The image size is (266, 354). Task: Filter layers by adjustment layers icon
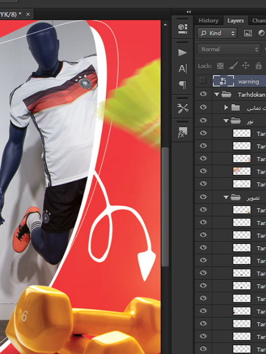pos(261,33)
